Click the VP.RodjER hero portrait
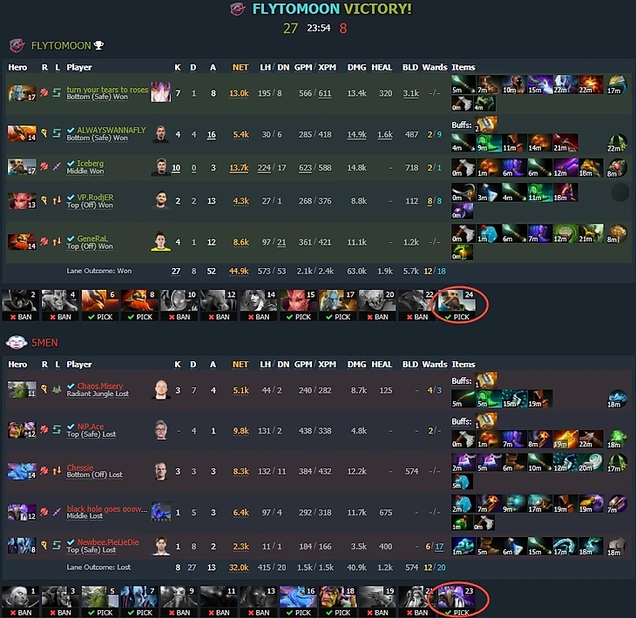Viewport: 636px width, 618px height. coord(22,200)
